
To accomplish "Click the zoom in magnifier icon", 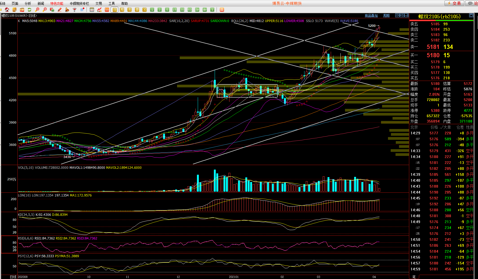I will tap(37, 10).
